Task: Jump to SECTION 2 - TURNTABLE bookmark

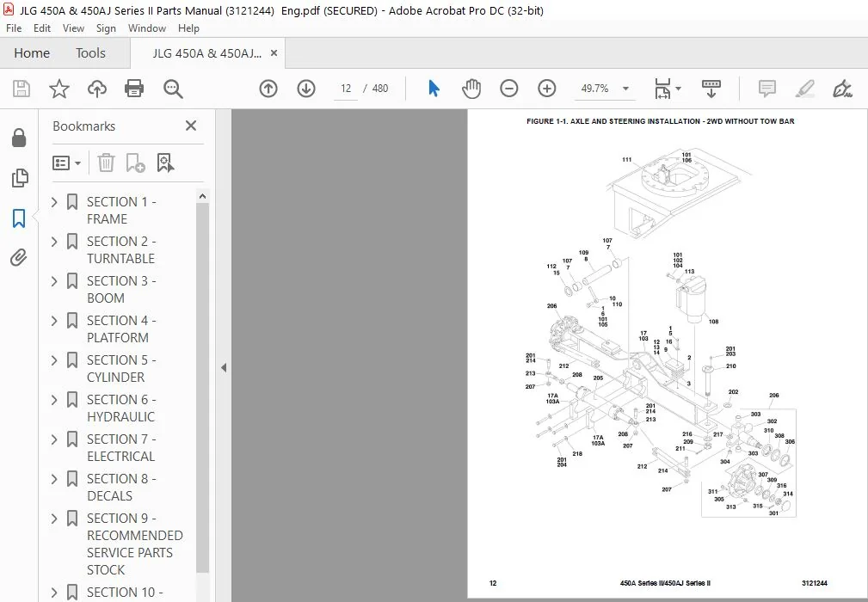Action: [x=121, y=250]
